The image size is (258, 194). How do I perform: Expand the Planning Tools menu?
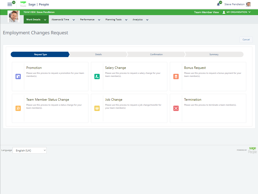pos(114,19)
